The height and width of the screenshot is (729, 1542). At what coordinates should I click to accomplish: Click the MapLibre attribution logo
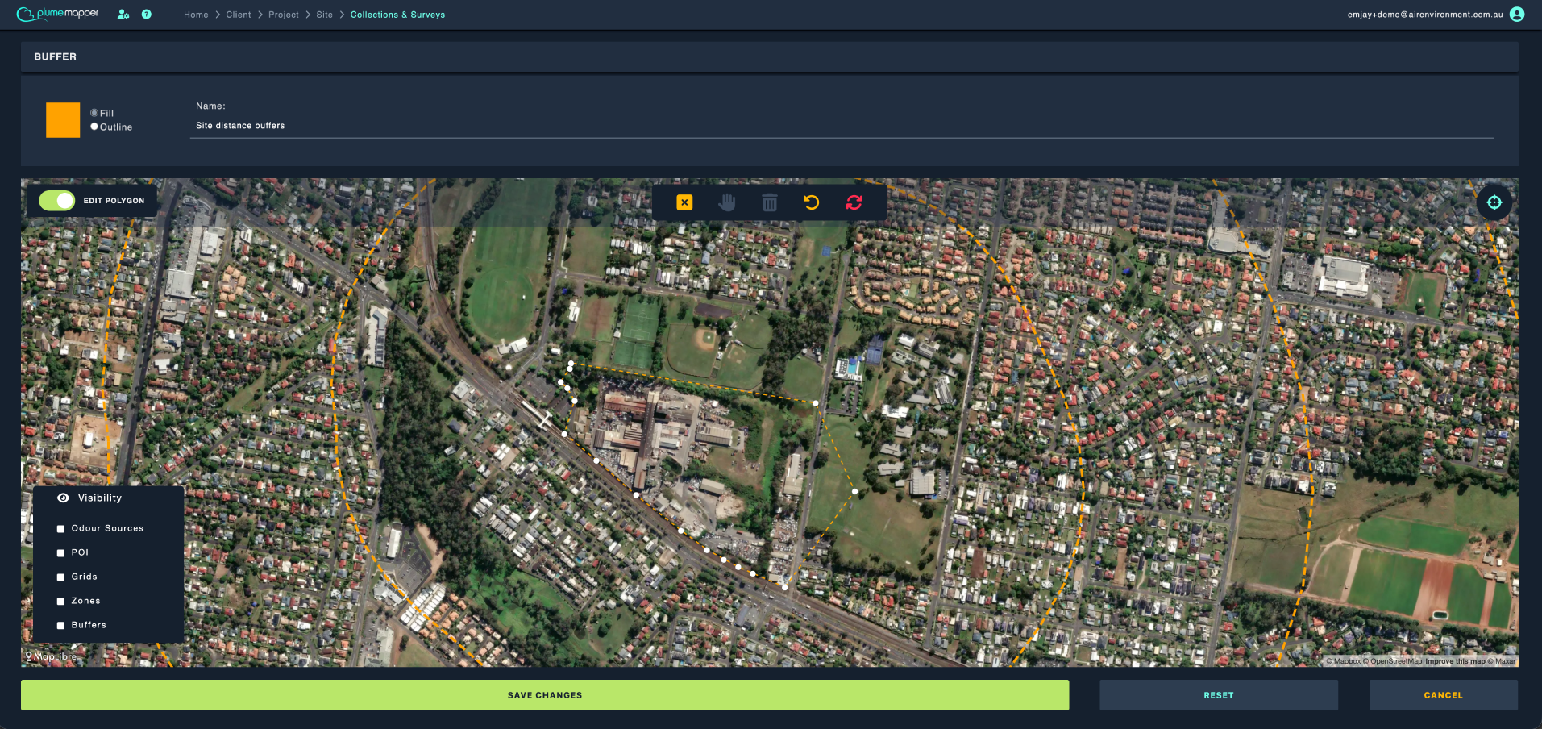tap(52, 656)
